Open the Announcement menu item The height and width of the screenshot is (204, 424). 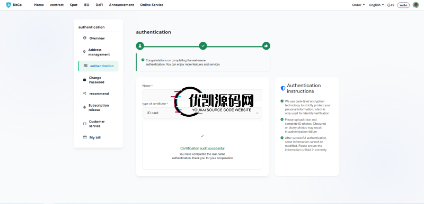coord(121,5)
